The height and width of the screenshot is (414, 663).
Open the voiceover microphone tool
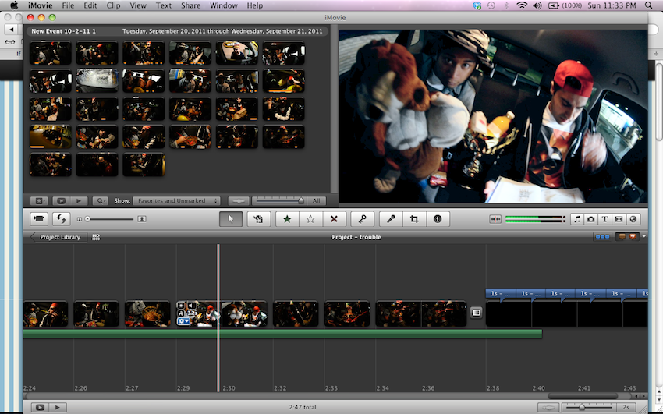click(x=392, y=219)
